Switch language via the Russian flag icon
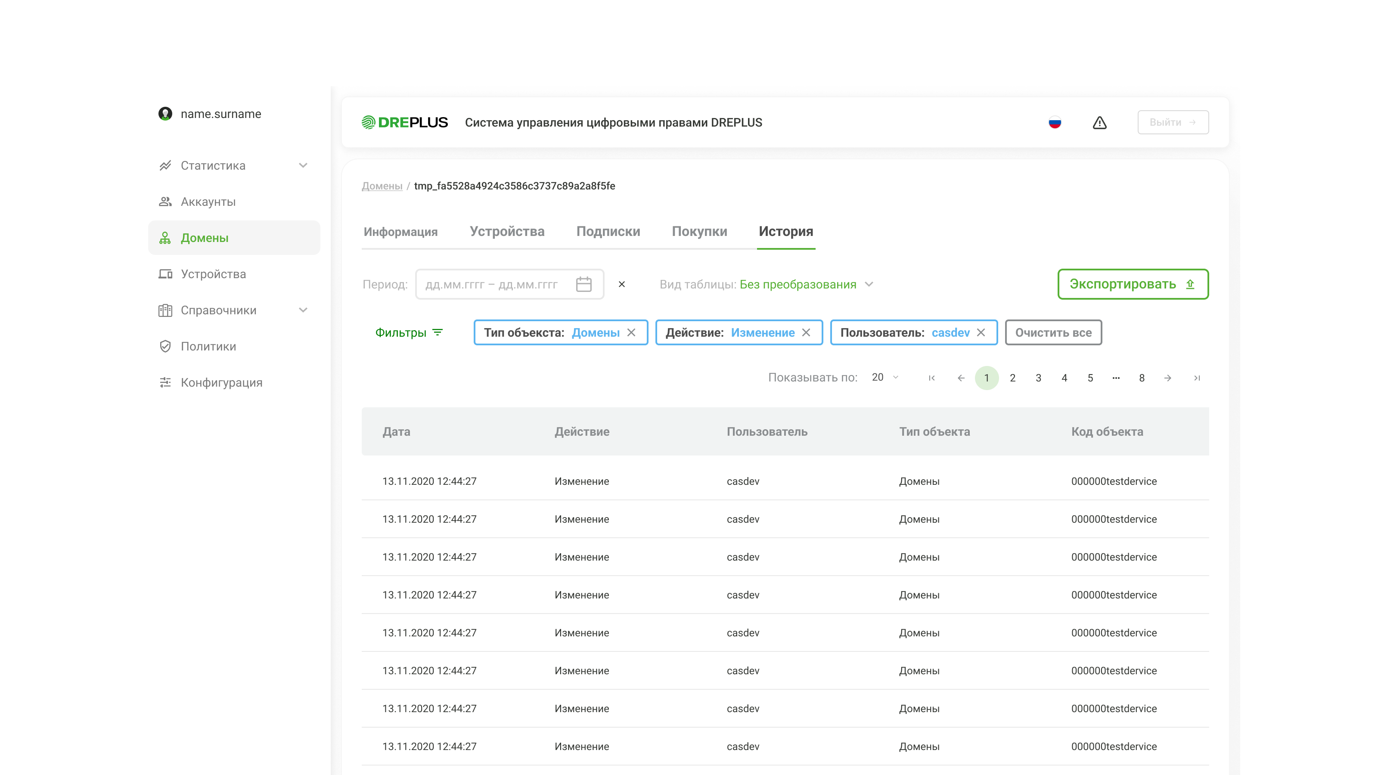The width and height of the screenshot is (1378, 775). coord(1055,122)
